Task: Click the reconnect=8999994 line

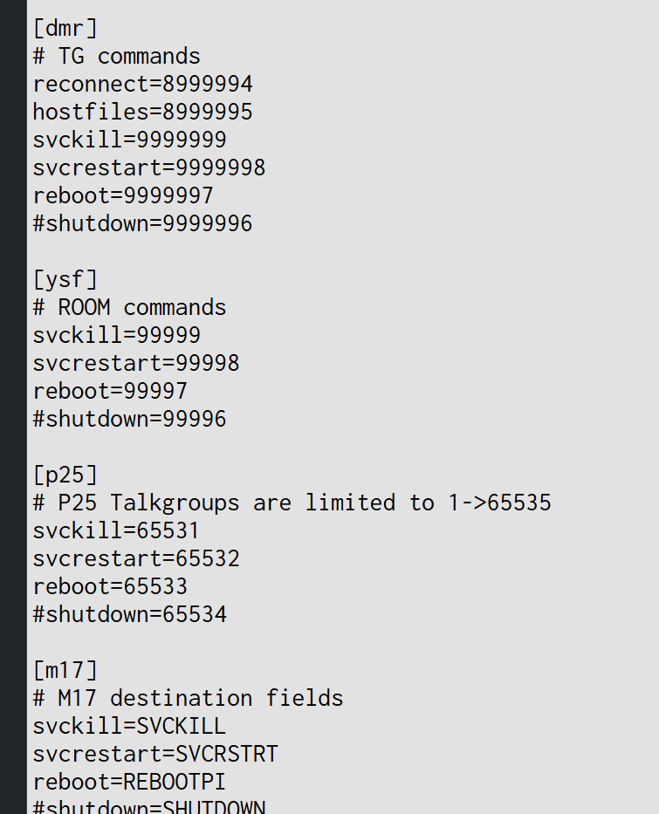Action: [142, 85]
